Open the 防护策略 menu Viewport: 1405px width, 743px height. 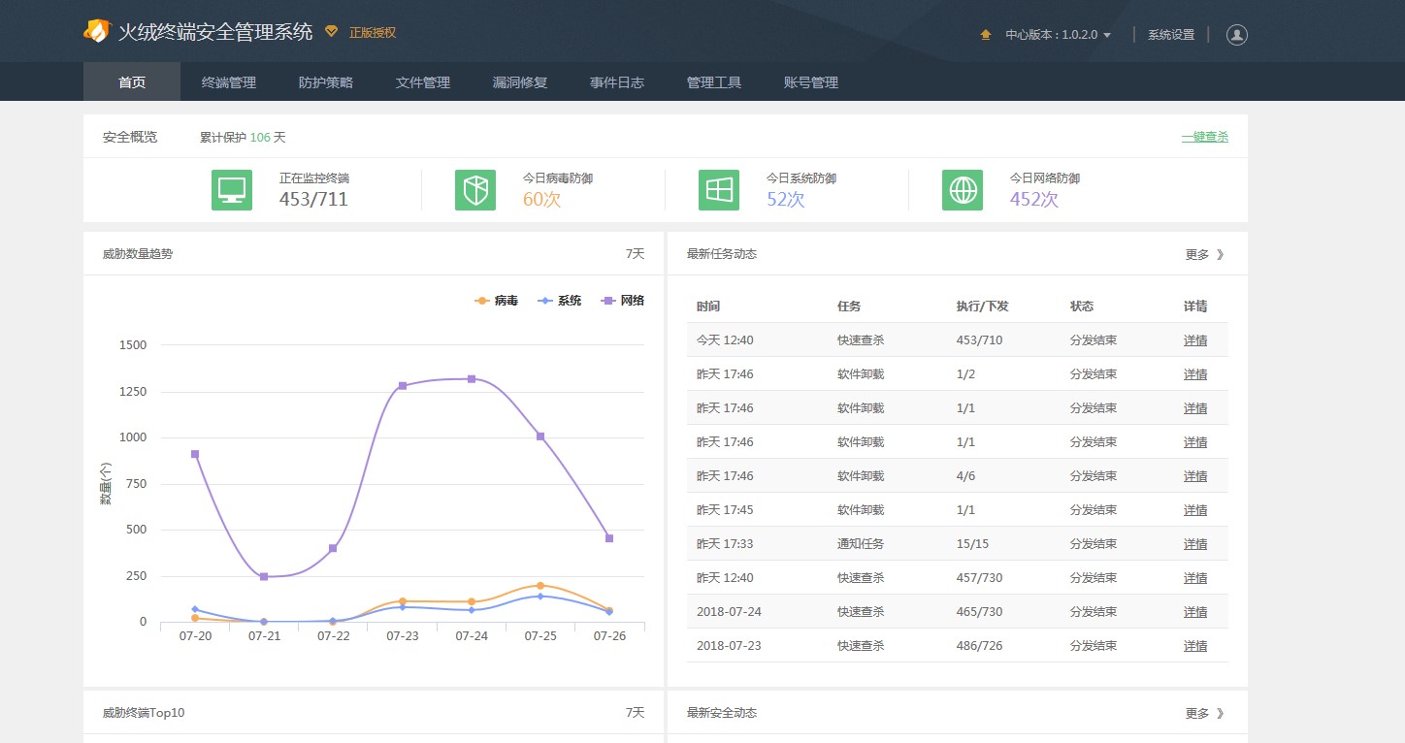pyautogui.click(x=326, y=82)
